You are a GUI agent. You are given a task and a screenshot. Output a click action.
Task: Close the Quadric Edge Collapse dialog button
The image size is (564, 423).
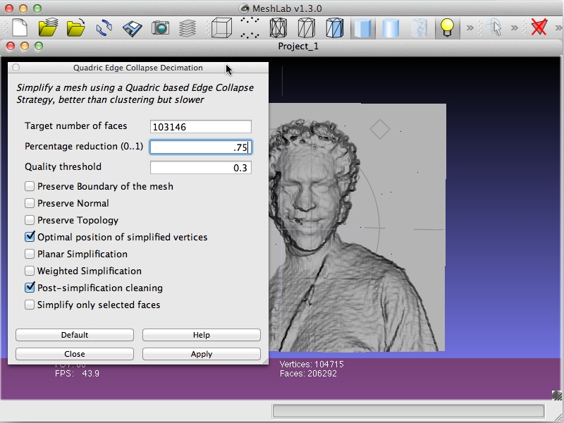point(16,68)
